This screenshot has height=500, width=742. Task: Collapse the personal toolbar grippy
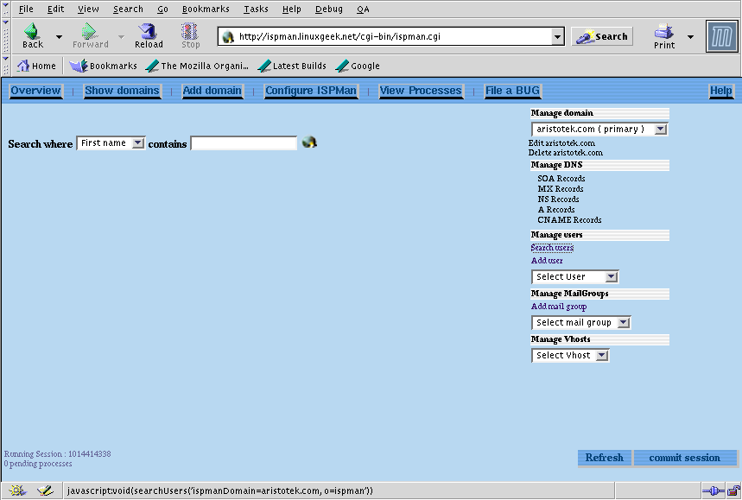(6, 66)
